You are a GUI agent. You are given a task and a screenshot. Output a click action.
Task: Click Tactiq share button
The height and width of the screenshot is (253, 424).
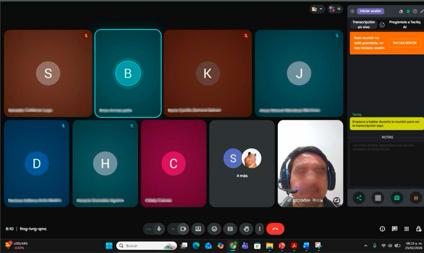pos(359,198)
